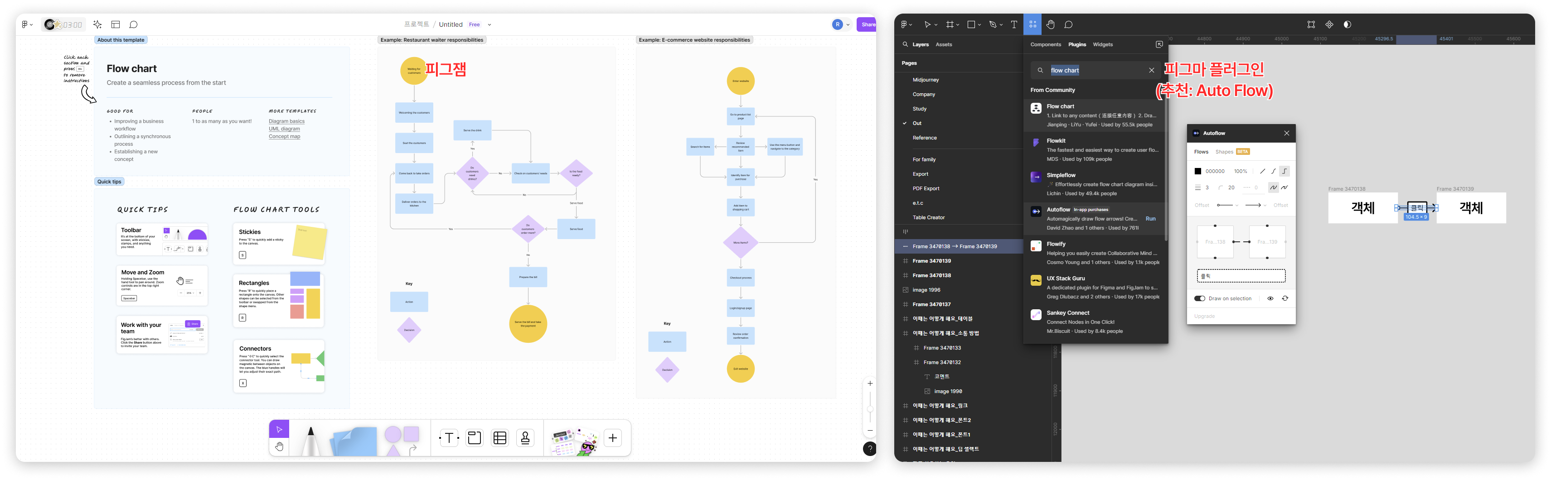Open the UML diagram link
1551x480 pixels.
coord(284,129)
